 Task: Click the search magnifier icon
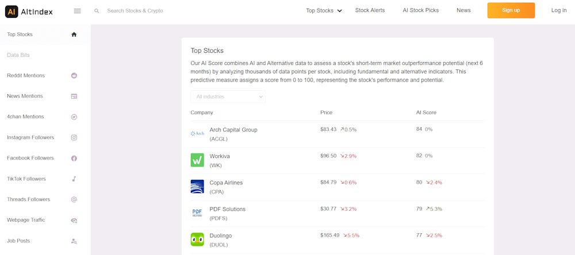tap(97, 11)
